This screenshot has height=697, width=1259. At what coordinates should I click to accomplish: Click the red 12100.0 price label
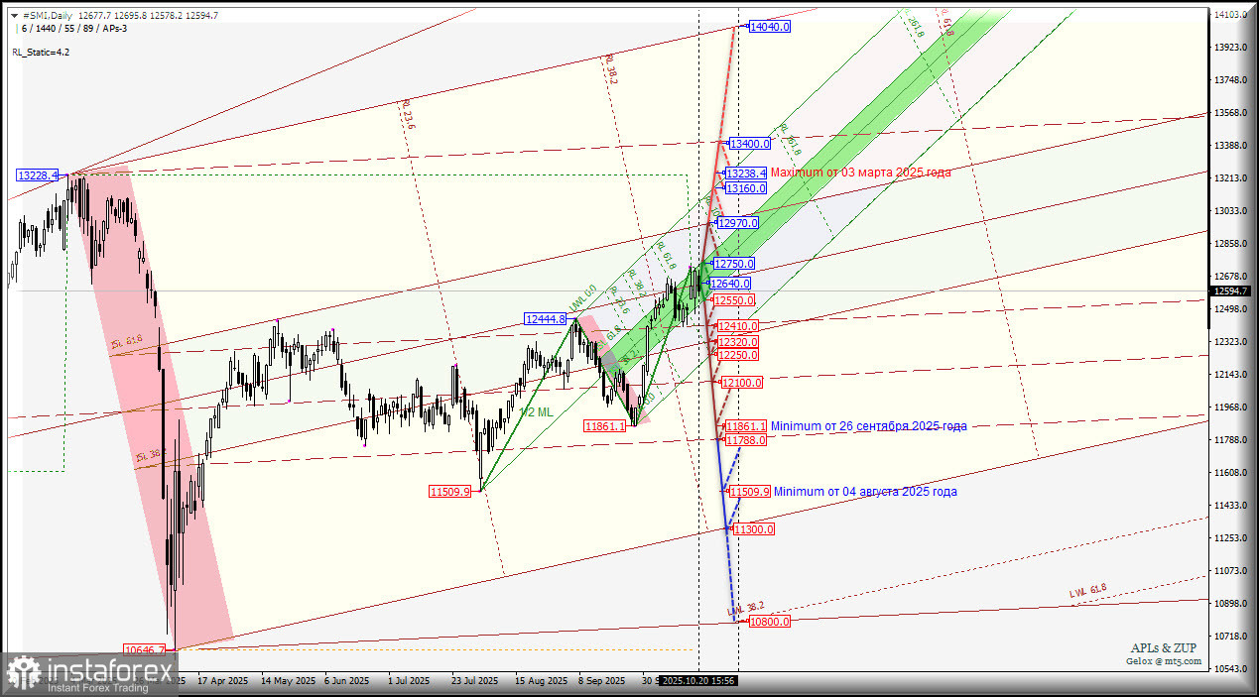tap(743, 382)
